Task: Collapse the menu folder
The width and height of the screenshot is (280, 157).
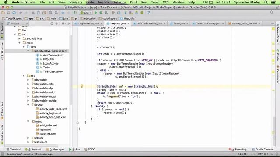Action: [28, 121]
